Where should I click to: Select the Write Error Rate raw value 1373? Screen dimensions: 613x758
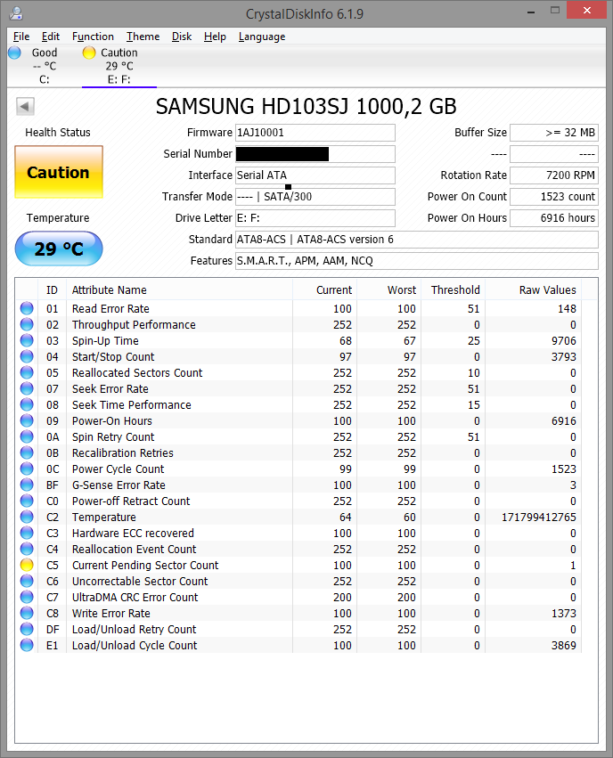[x=564, y=614]
